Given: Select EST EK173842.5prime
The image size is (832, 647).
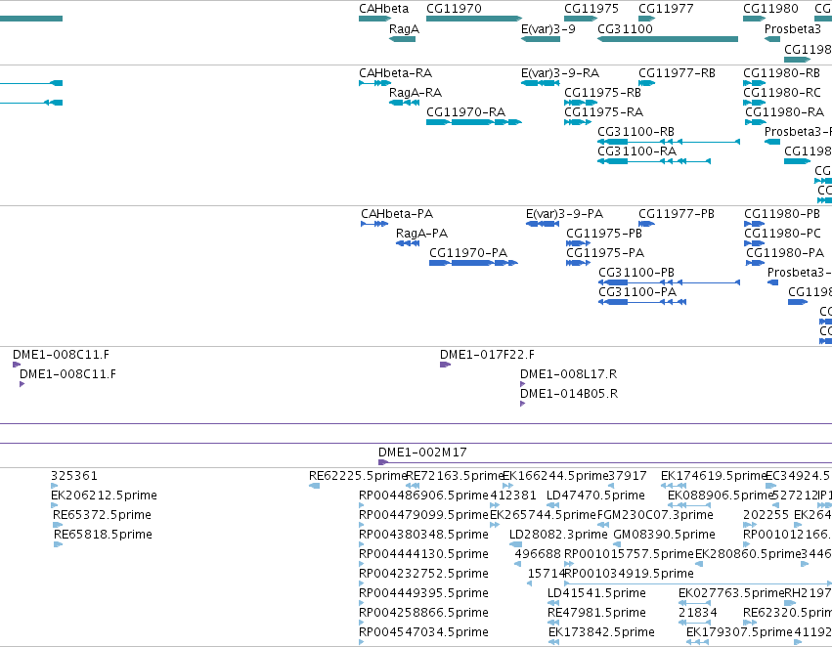Looking at the screenshot, I should (x=554, y=643).
